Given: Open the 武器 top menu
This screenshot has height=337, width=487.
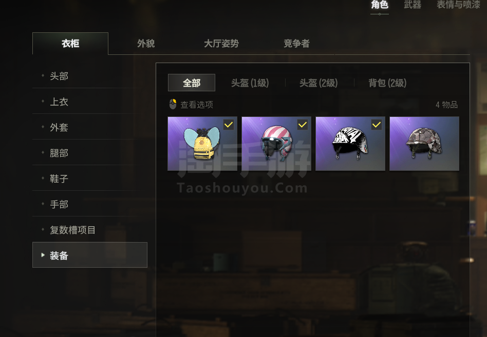Looking at the screenshot, I should pos(413,5).
